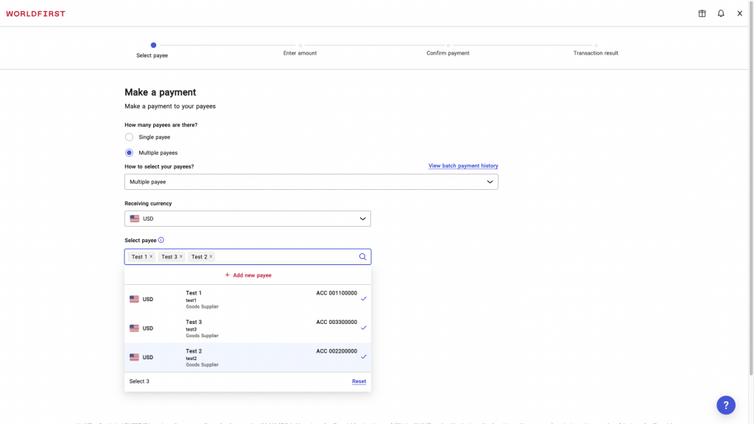
Task: Reset the selected payees
Action: (359, 381)
